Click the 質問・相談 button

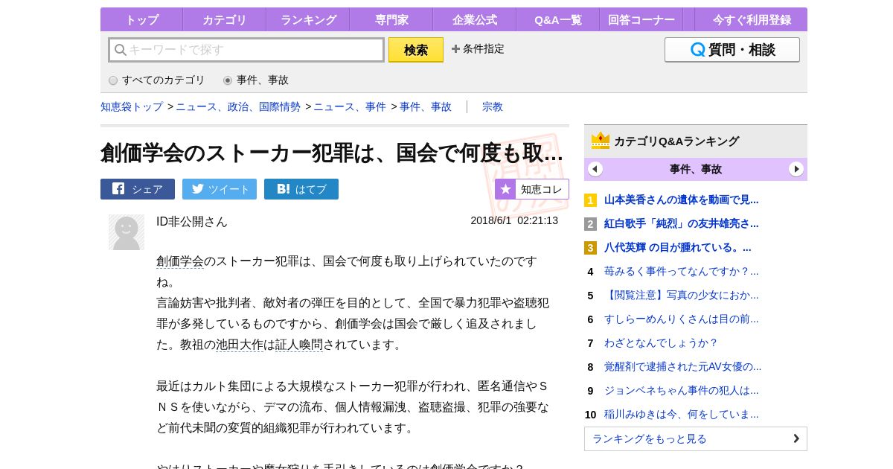tap(732, 50)
